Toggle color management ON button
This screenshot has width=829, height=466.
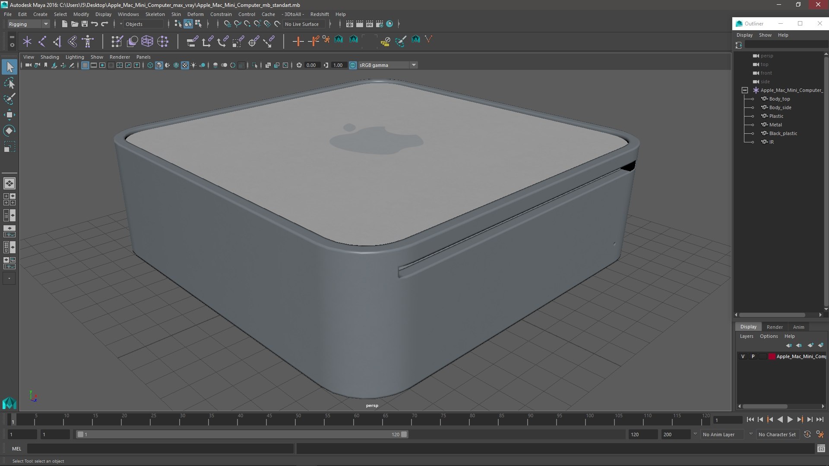pos(353,65)
